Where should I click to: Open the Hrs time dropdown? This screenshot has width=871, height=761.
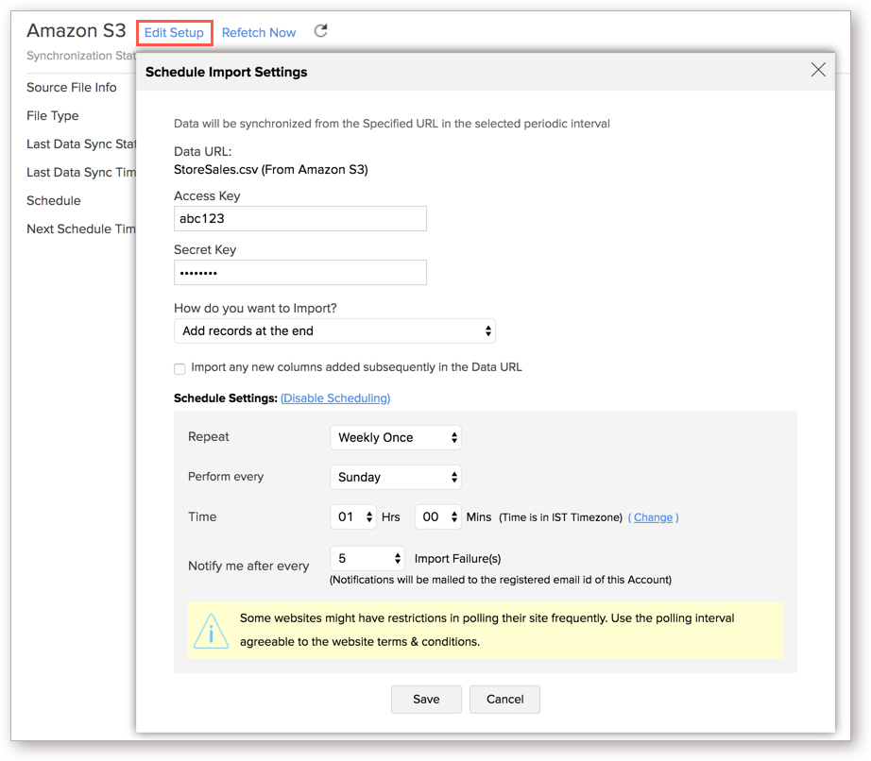(353, 516)
